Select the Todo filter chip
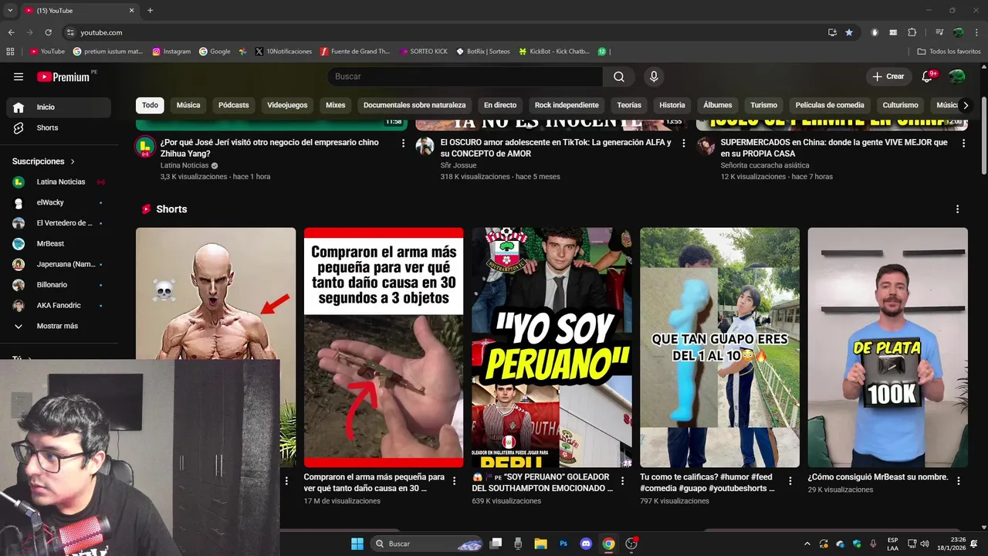 [150, 105]
